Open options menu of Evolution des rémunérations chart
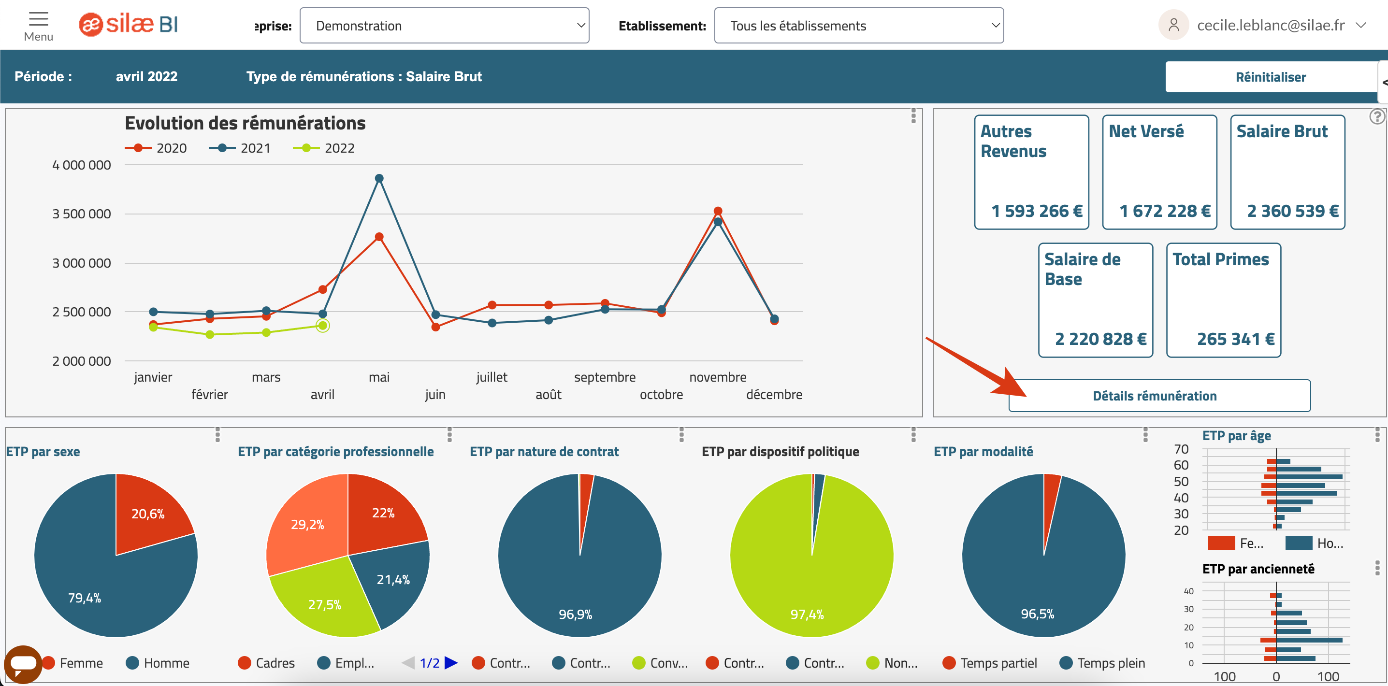The height and width of the screenshot is (686, 1388). tap(913, 116)
